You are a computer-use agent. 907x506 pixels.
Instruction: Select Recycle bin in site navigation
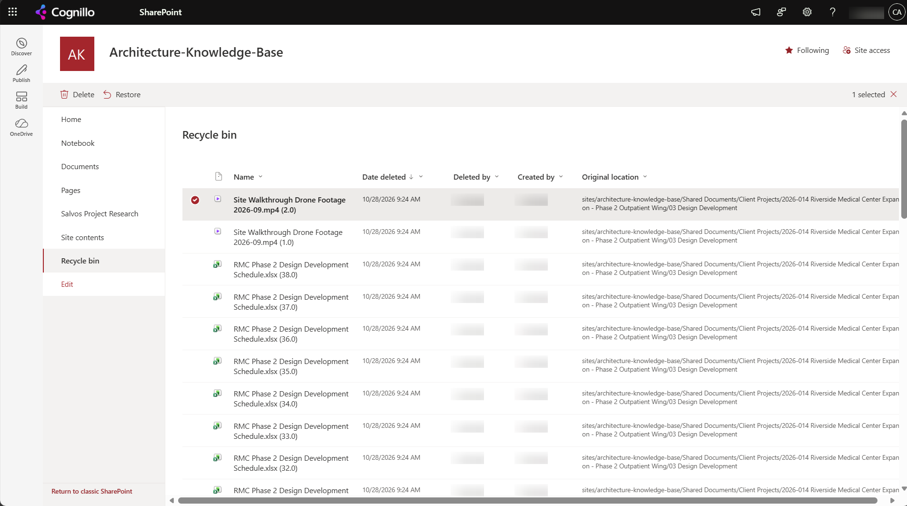coord(104,261)
